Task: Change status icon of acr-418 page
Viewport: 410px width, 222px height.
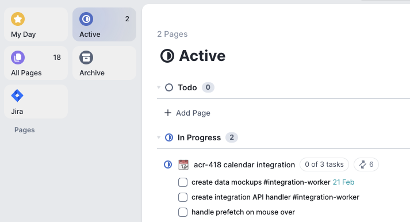Action: click(x=168, y=164)
